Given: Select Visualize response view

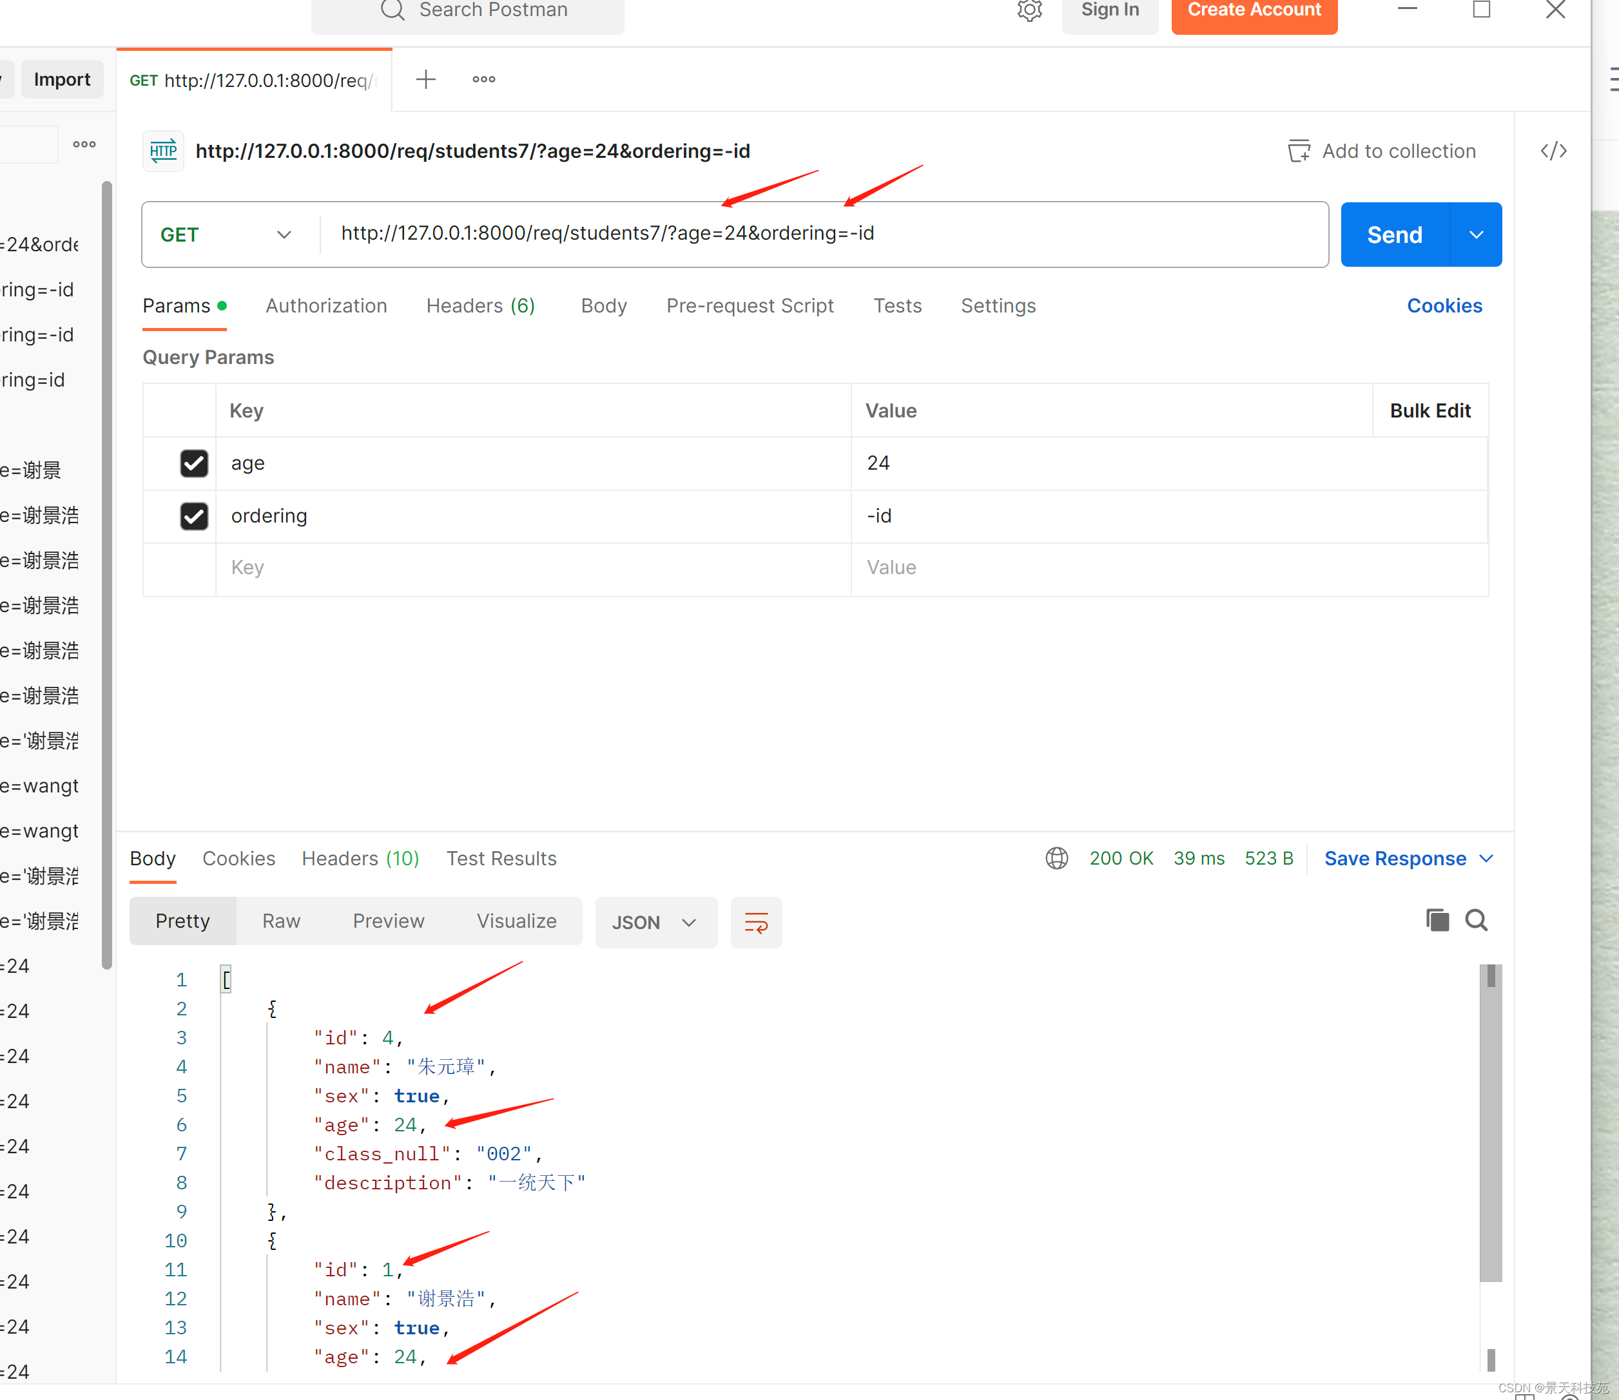Looking at the screenshot, I should click(516, 921).
